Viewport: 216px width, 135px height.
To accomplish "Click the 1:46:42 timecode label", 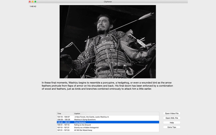I will [33, 6].
